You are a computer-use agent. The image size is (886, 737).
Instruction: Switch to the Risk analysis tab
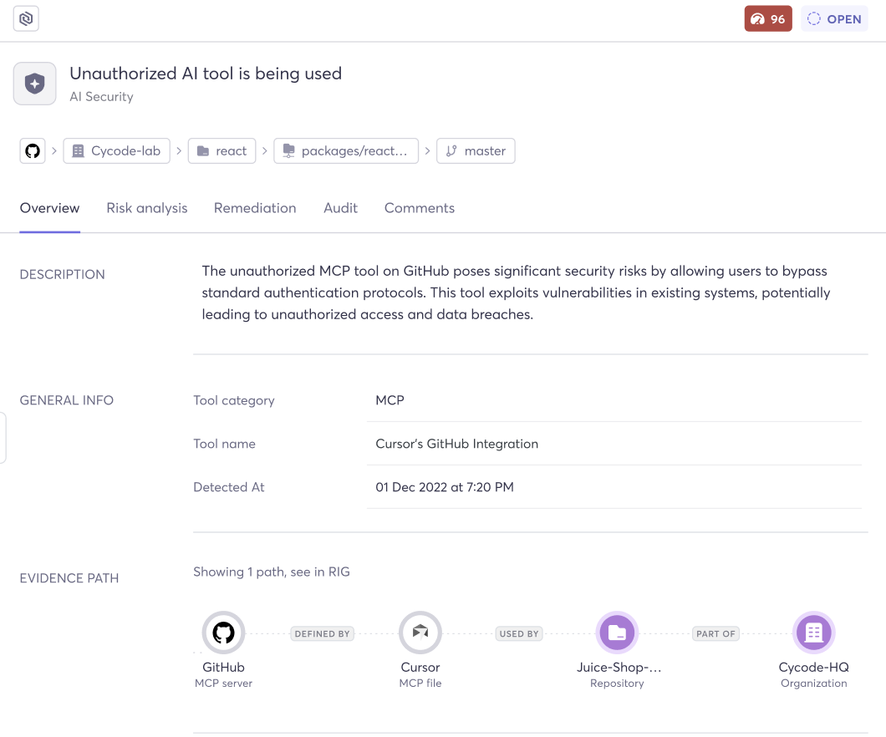tap(146, 208)
